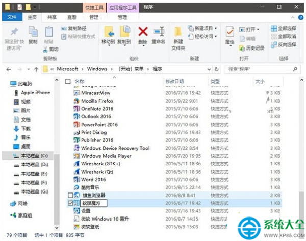Select Local Disk (D:) in sidebar
The height and width of the screenshot is (241, 306).
[31, 164]
